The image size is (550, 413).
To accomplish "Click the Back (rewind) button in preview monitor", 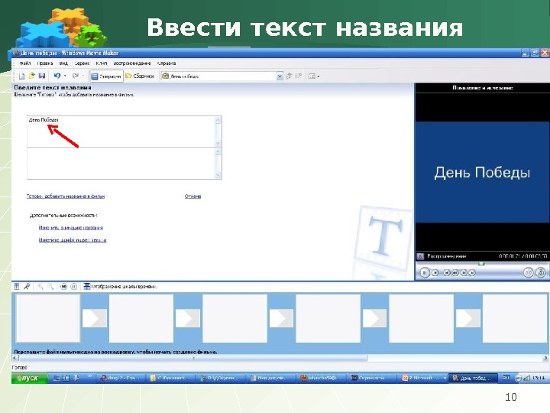I will pyautogui.click(x=447, y=272).
